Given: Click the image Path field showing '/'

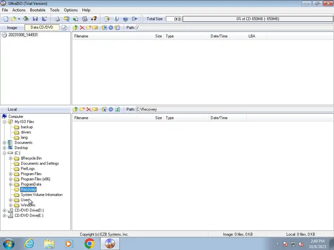Looking at the screenshot, I should click(235, 28).
